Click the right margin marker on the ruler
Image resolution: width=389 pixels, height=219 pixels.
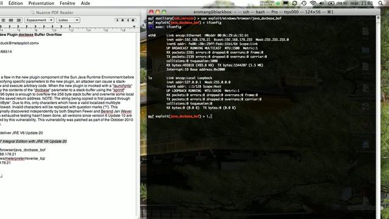[134, 26]
